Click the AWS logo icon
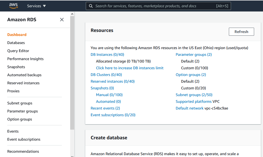 13,6
